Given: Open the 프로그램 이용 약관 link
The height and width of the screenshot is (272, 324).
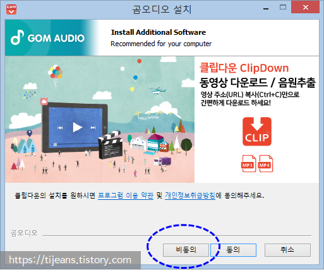Looking at the screenshot, I should point(126,195).
